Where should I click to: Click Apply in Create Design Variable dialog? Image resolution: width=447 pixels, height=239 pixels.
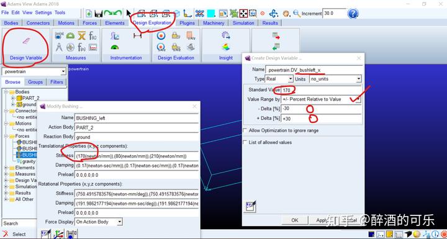322,220
